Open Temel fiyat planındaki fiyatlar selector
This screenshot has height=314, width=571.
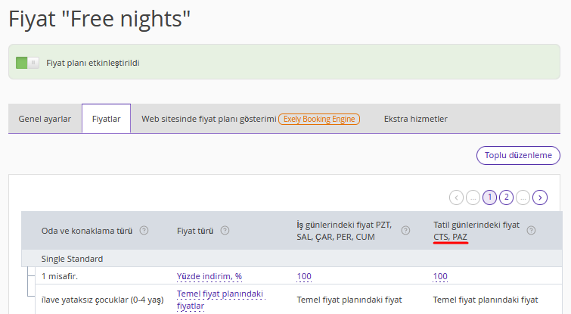pos(221,300)
